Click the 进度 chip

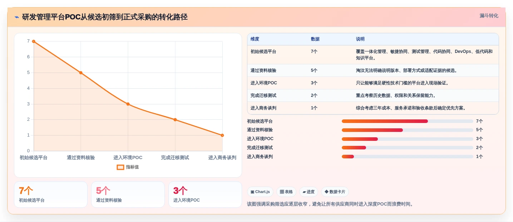pos(309,192)
